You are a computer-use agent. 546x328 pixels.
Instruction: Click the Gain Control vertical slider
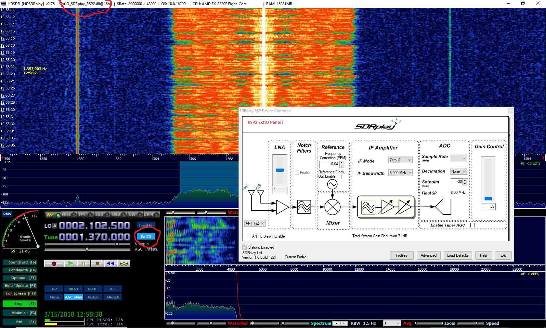(x=488, y=180)
